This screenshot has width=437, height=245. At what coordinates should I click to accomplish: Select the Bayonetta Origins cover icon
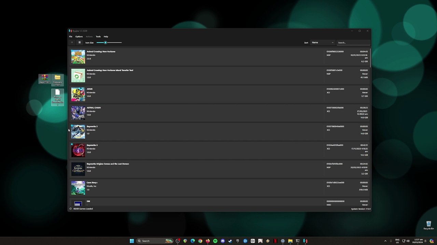pyautogui.click(x=78, y=169)
